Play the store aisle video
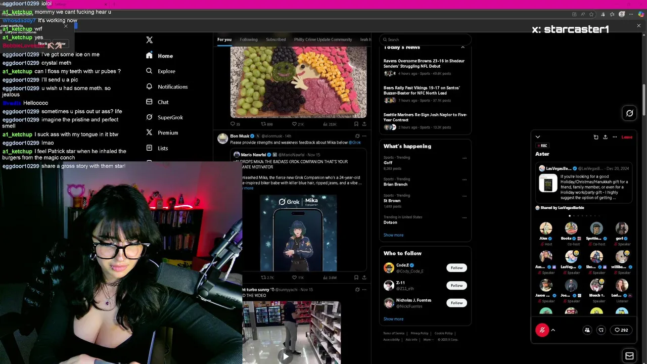 pyautogui.click(x=286, y=356)
